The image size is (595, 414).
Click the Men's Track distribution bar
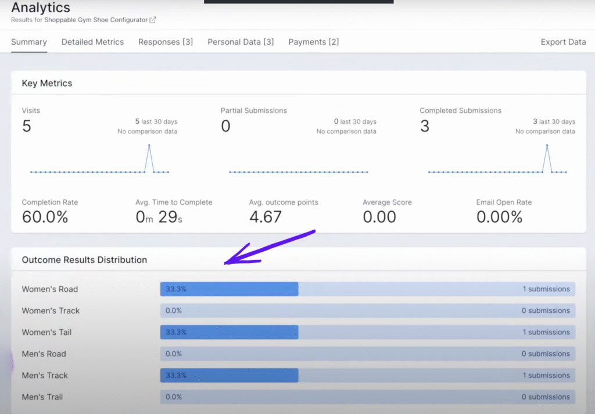pos(229,375)
